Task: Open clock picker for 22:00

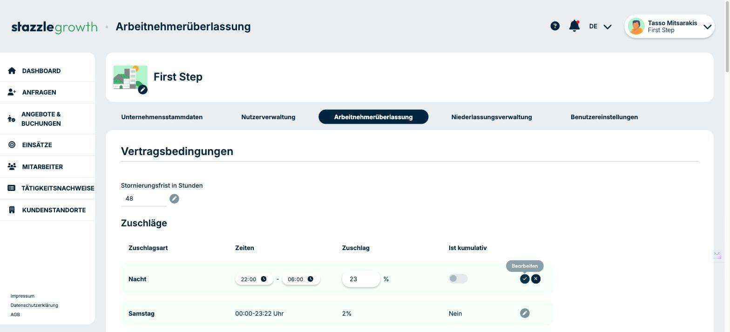Action: point(264,279)
